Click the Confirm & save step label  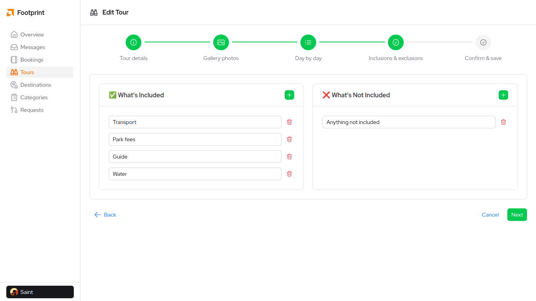[483, 58]
